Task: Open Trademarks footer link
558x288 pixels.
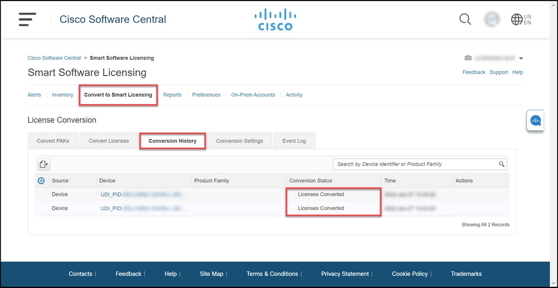Action: tap(466, 274)
